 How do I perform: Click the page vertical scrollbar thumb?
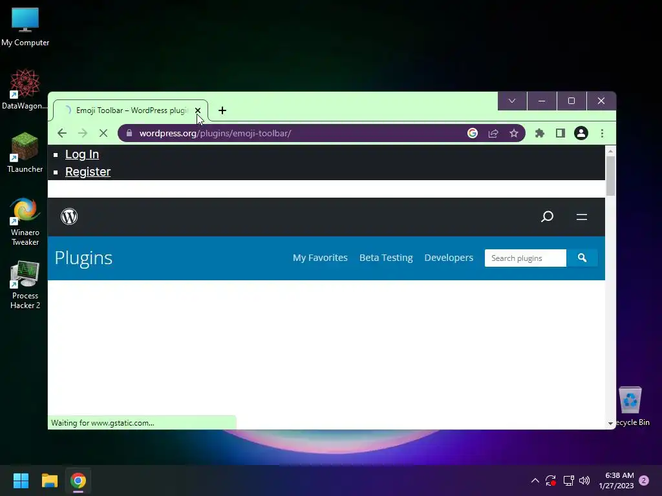click(610, 176)
